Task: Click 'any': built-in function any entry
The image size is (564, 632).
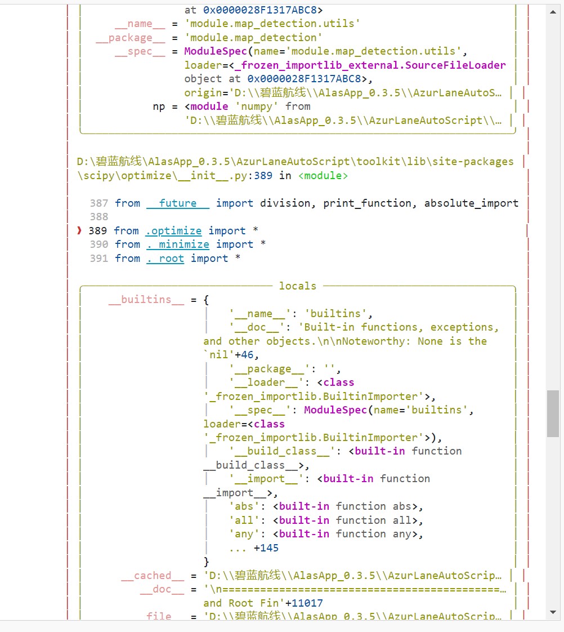Action: 326,534
